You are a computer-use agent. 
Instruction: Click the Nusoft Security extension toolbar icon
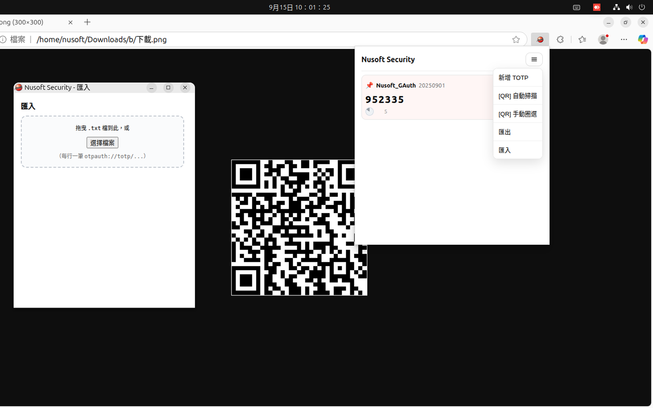pos(540,39)
